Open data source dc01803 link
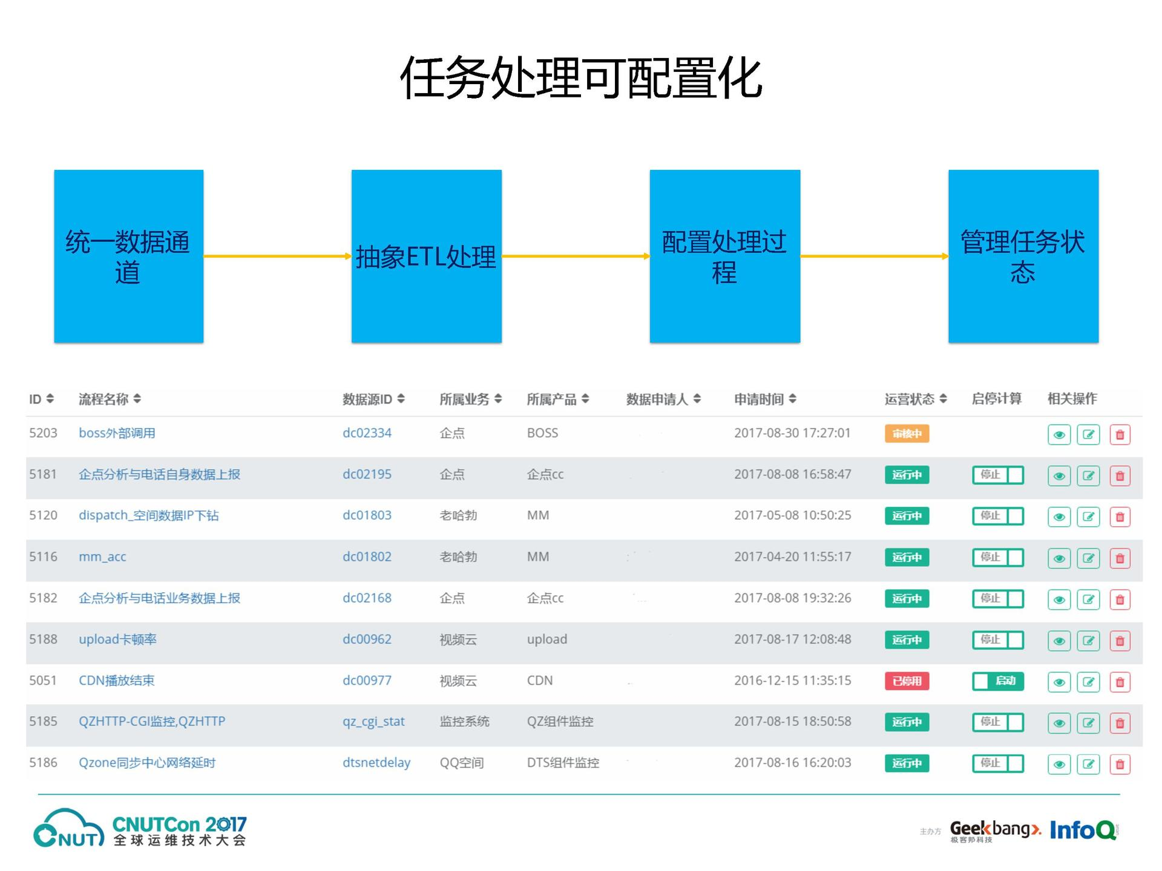Screen dimensions: 1162x871 tap(367, 515)
